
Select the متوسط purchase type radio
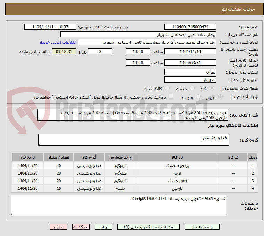click(x=198, y=97)
